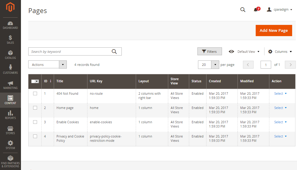
Task: Tick the Home page row checkbox
Action: (x=35, y=108)
